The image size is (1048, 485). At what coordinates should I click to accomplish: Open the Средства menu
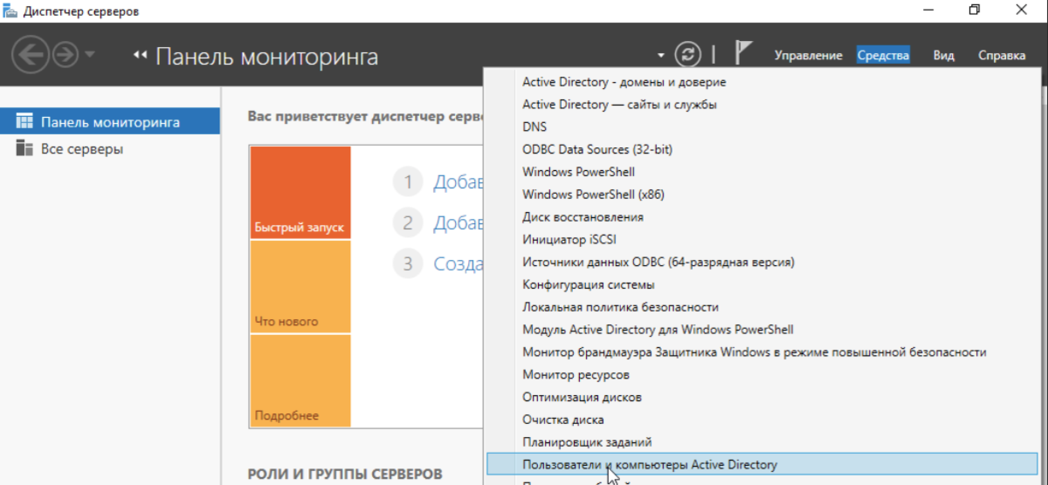coord(883,55)
